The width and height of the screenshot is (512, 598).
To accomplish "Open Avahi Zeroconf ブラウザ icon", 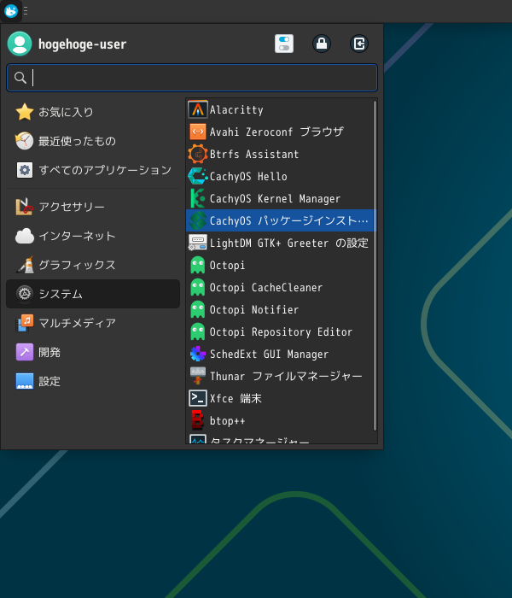I will [x=197, y=132].
